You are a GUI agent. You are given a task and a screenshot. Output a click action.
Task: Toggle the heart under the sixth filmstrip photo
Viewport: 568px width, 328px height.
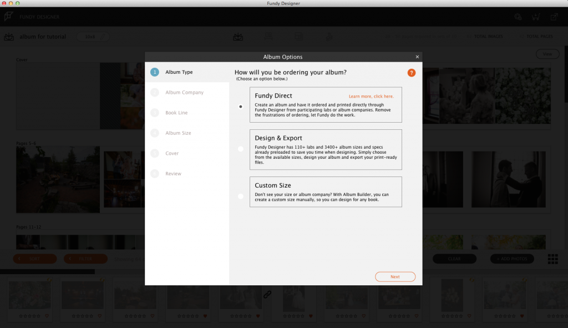tap(311, 316)
